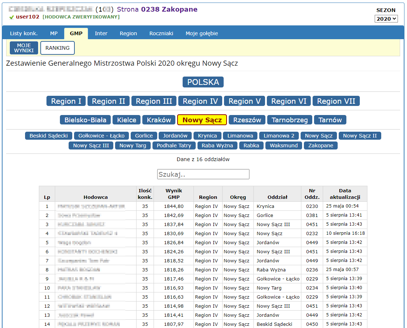
Task: Pick the Tarnobrzeg district button
Action: coord(290,120)
